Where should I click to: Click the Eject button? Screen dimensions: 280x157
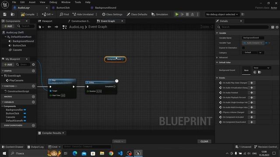point(192,14)
